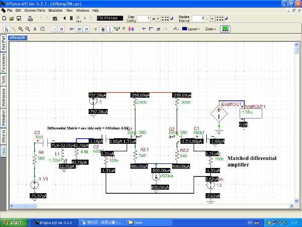This screenshot has width=302, height=227.
Task: Print the schematic
Action: [x=30, y=19]
